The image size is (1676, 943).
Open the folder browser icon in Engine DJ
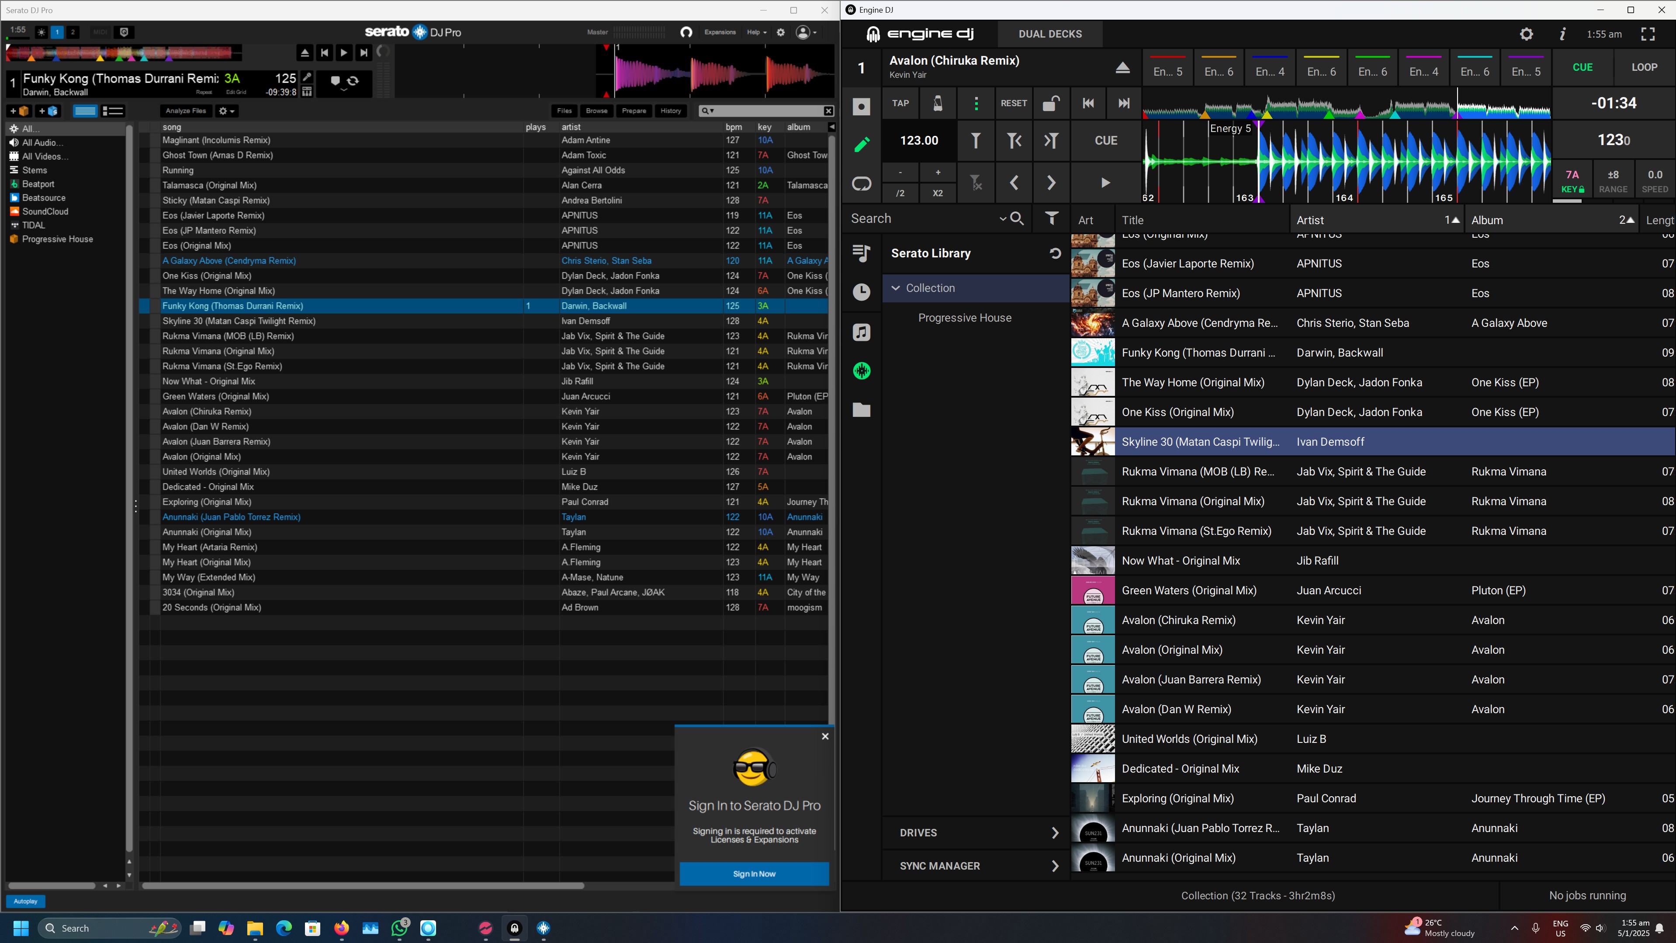[x=862, y=409]
